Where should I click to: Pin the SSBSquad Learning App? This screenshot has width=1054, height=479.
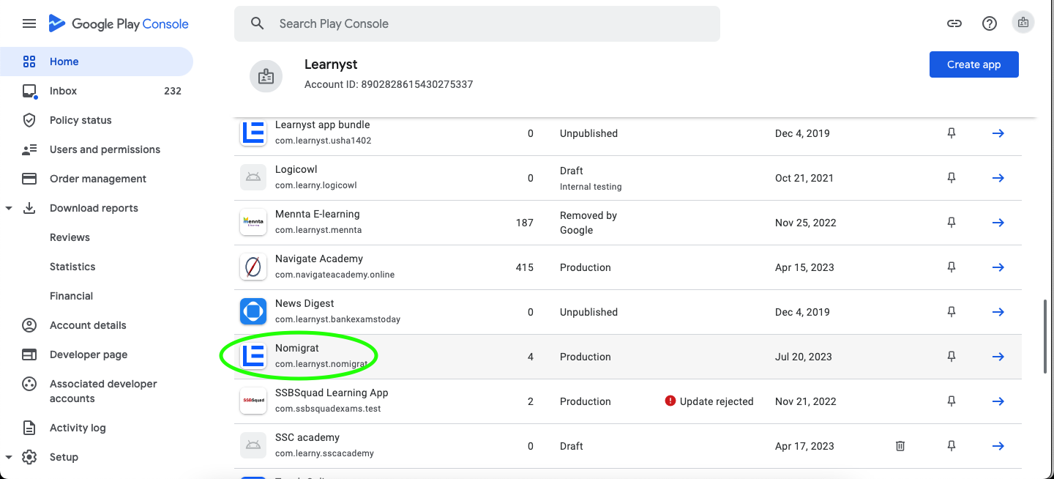click(x=952, y=401)
